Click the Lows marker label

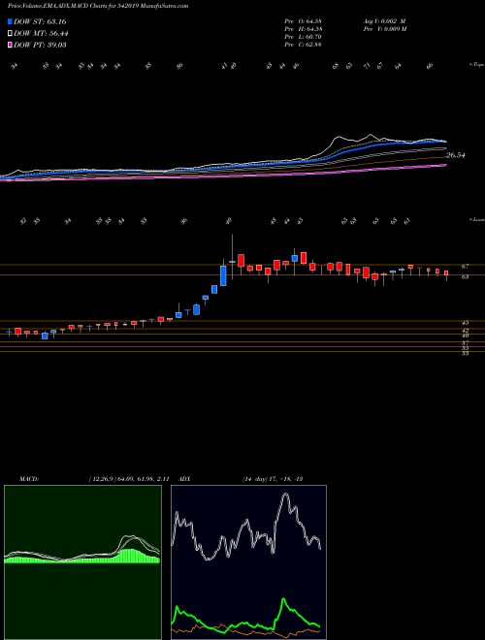(476, 219)
